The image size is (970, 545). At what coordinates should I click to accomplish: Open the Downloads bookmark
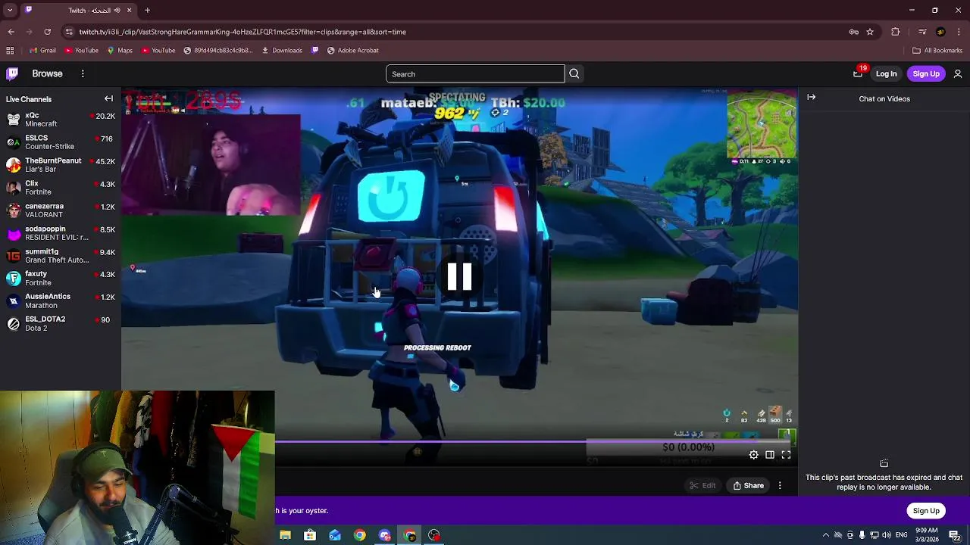(x=282, y=51)
